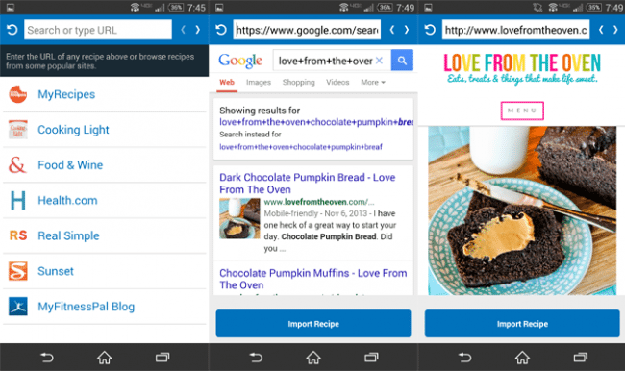Go forward using arrow beside the Google URL
625x371 pixels.
pyautogui.click(x=407, y=30)
